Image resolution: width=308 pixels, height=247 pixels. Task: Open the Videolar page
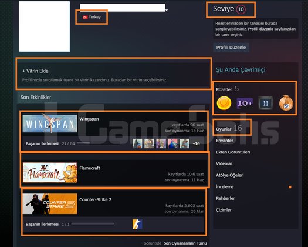[x=224, y=163]
